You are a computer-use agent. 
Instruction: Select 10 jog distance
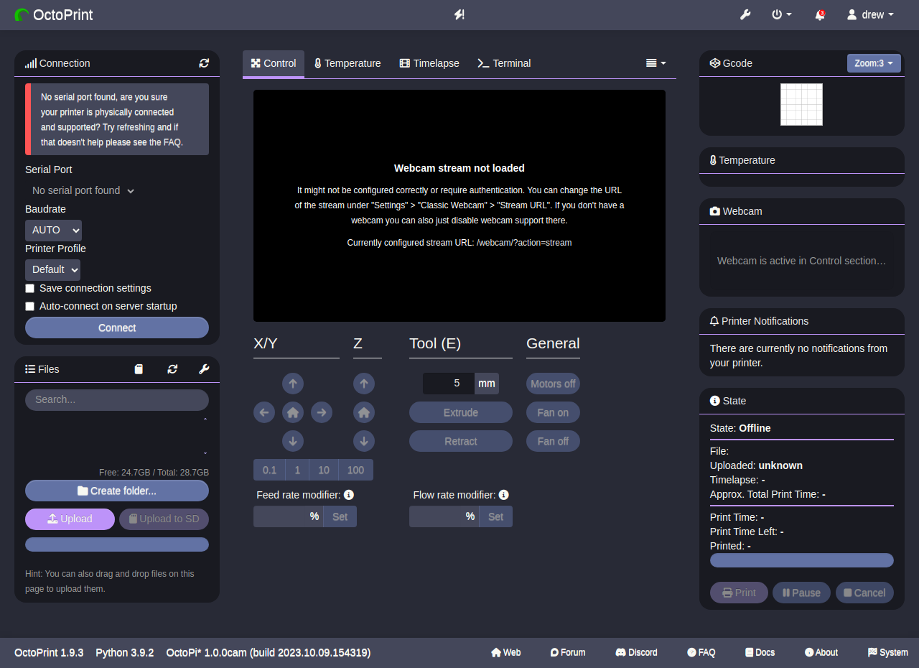click(324, 470)
